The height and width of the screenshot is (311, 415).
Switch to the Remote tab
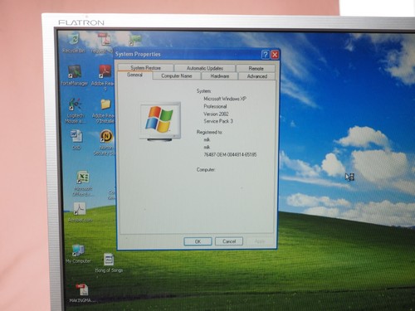pos(256,68)
